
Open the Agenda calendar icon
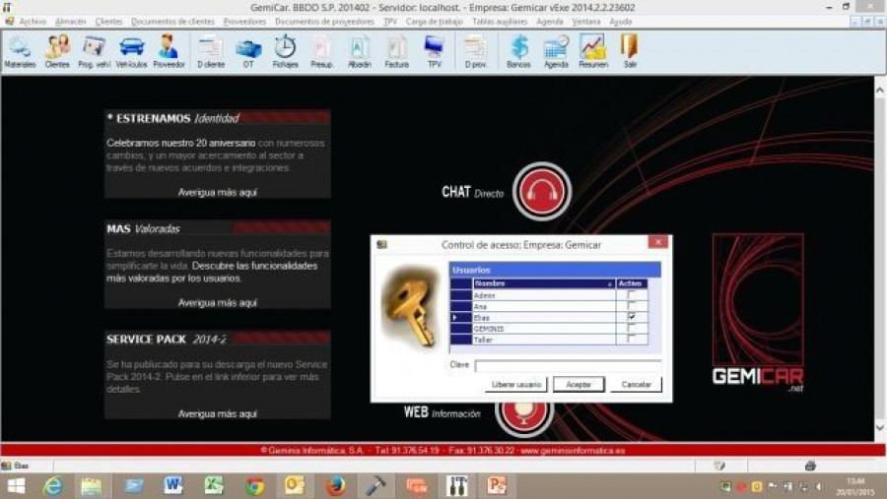(x=556, y=51)
